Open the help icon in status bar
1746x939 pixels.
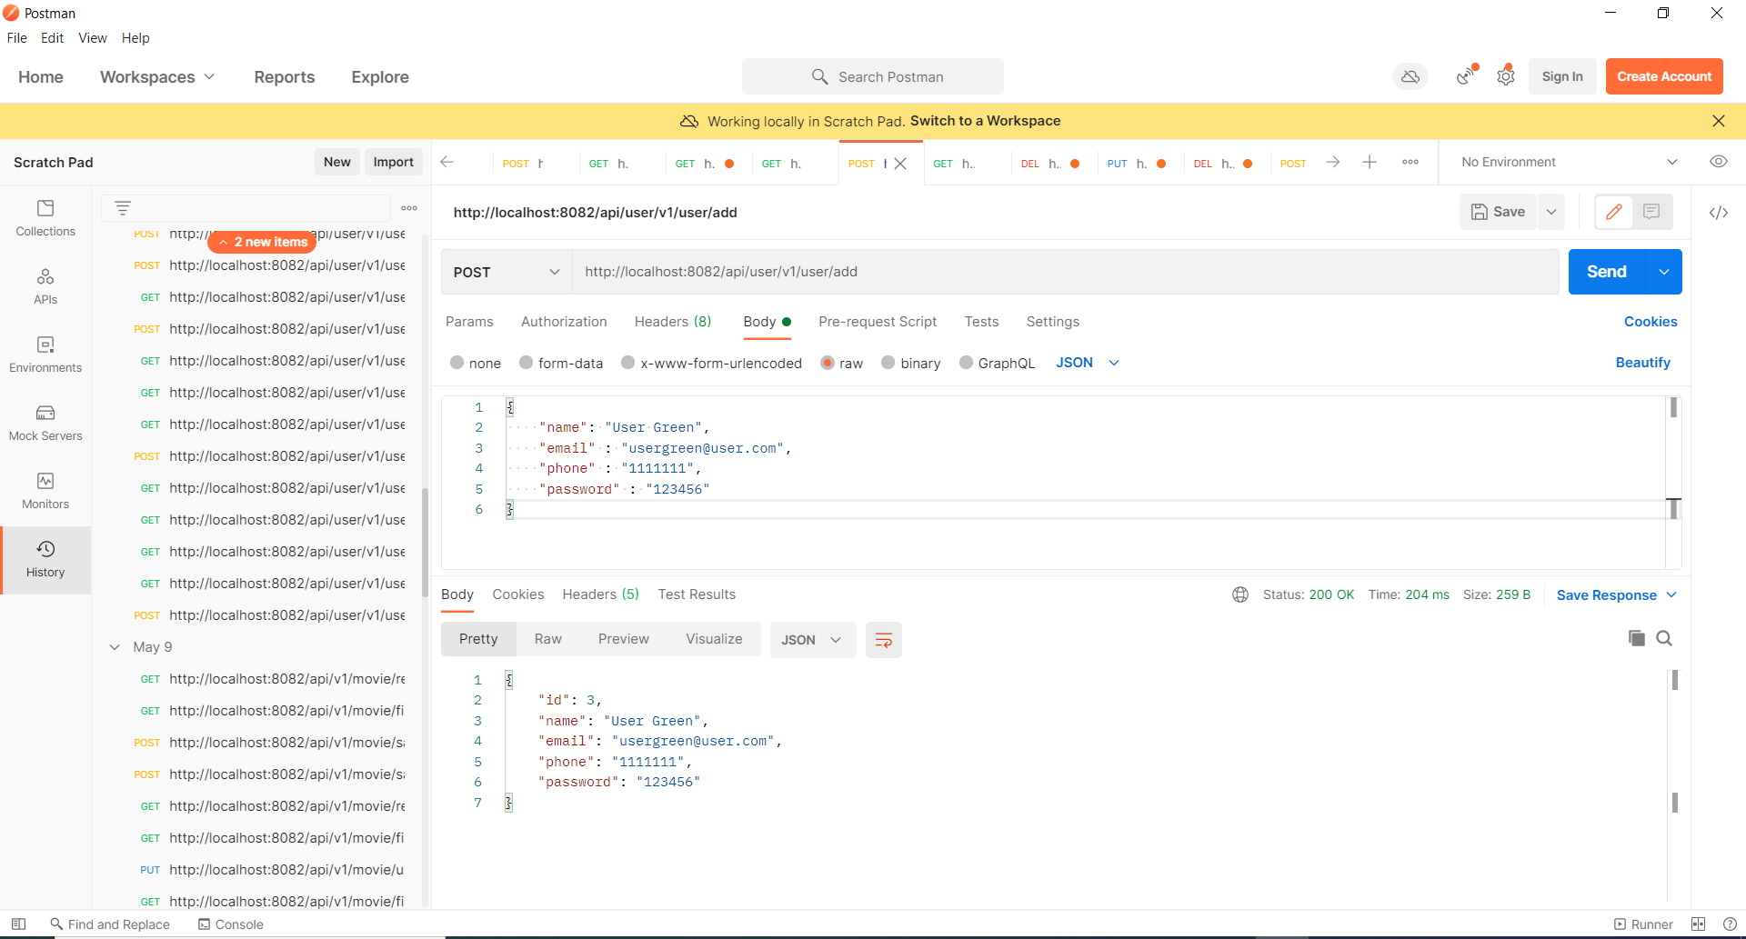1730,924
